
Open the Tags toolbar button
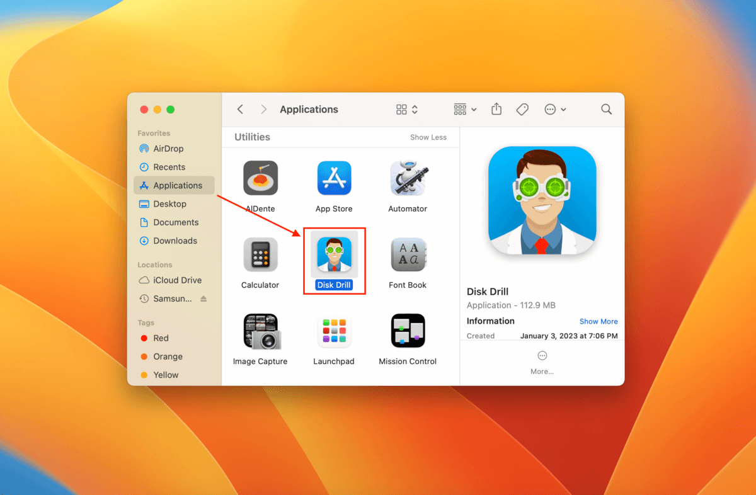point(522,110)
